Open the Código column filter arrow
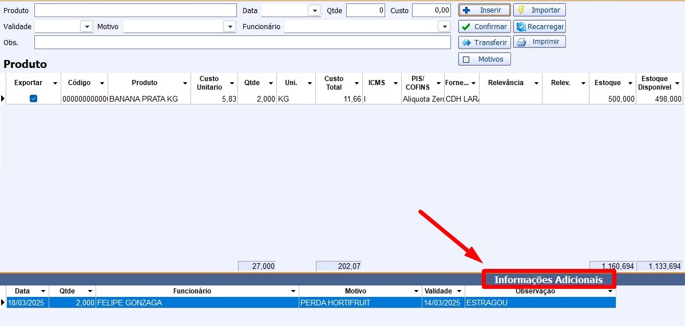This screenshot has height=326, width=685. [x=102, y=83]
